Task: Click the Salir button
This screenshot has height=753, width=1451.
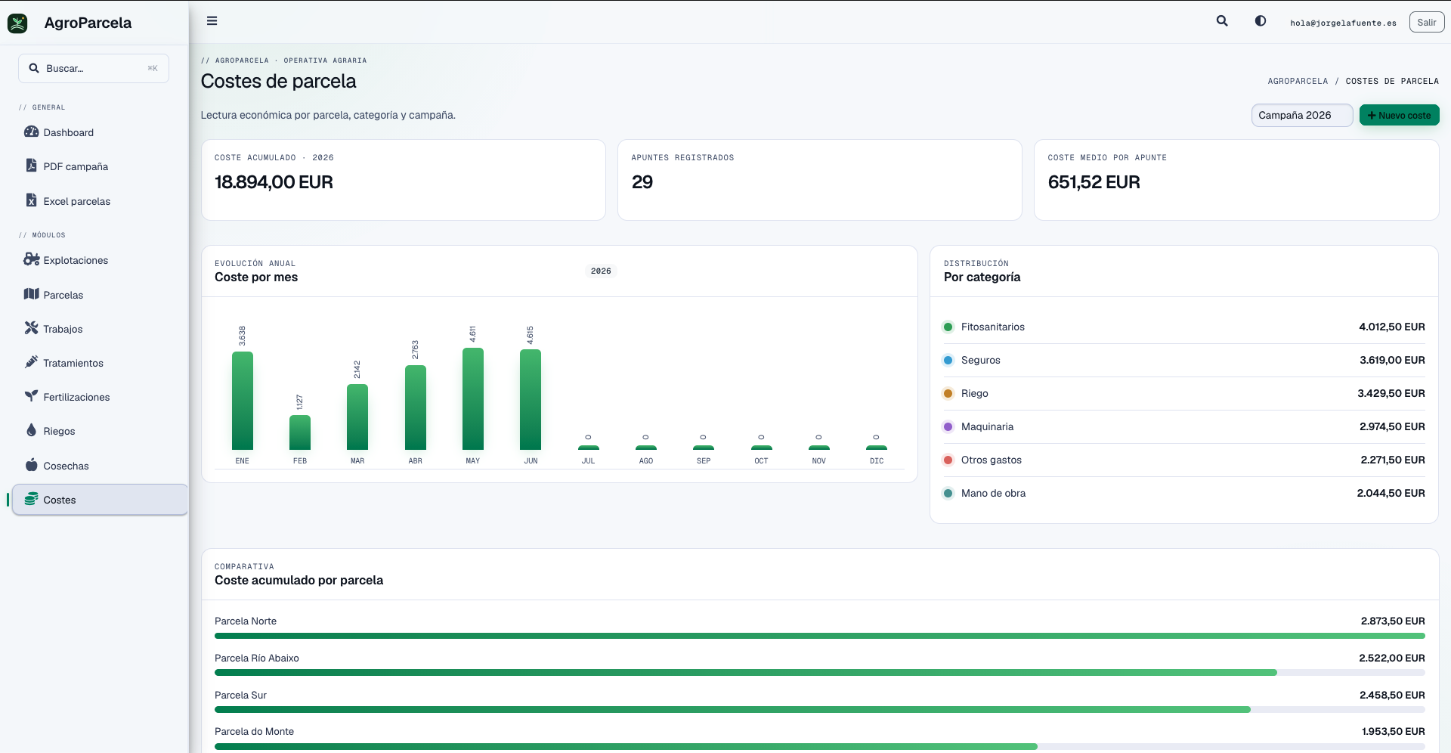Action: pyautogui.click(x=1426, y=22)
